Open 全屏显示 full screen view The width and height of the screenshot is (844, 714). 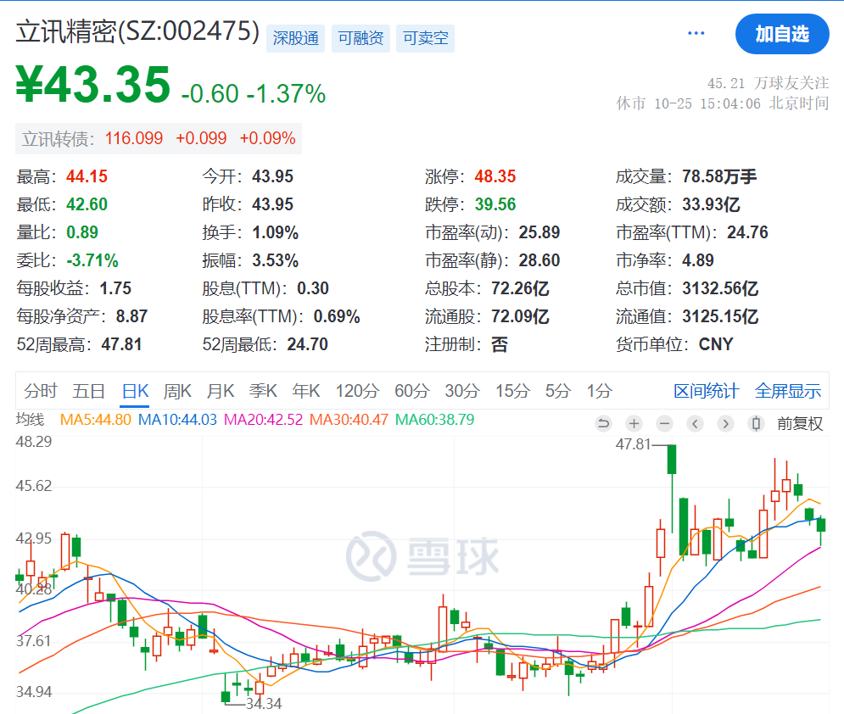coord(787,392)
